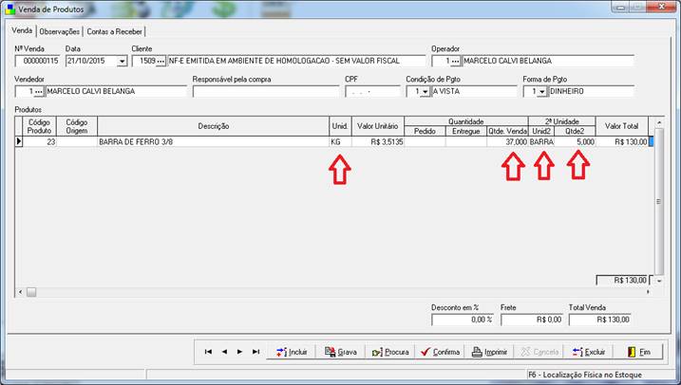
Task: Click the Responsável pela compra field
Action: click(x=265, y=91)
